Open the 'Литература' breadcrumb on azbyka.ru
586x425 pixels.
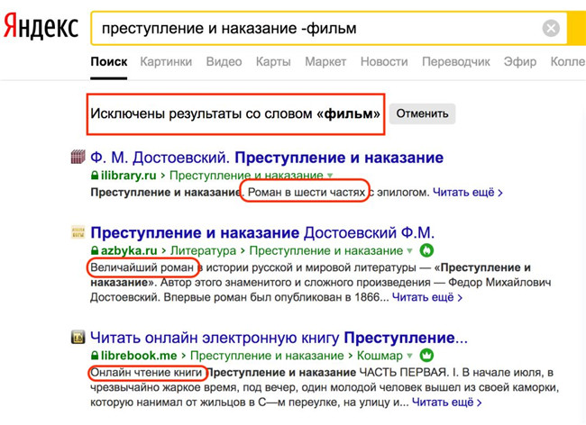204,250
